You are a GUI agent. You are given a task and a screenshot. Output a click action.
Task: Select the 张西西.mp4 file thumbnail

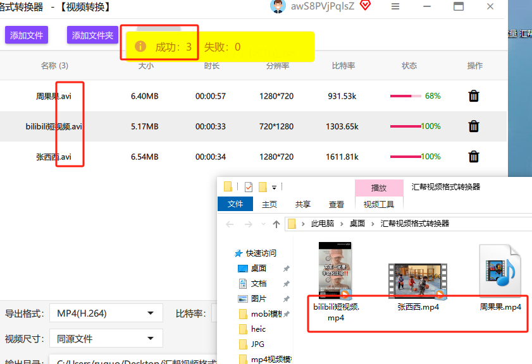point(418,282)
